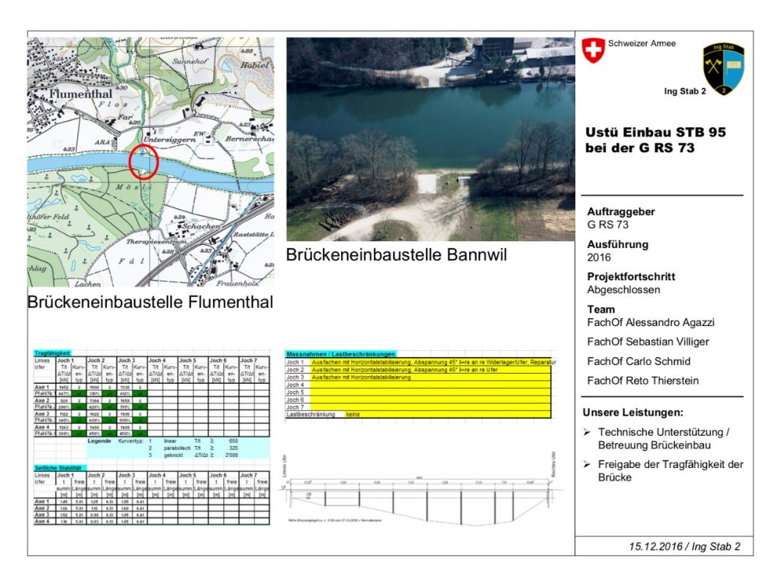Click the Massnahmen / Lastbeschränkungen header
Viewport: 781px width, 585px height.
(340, 353)
